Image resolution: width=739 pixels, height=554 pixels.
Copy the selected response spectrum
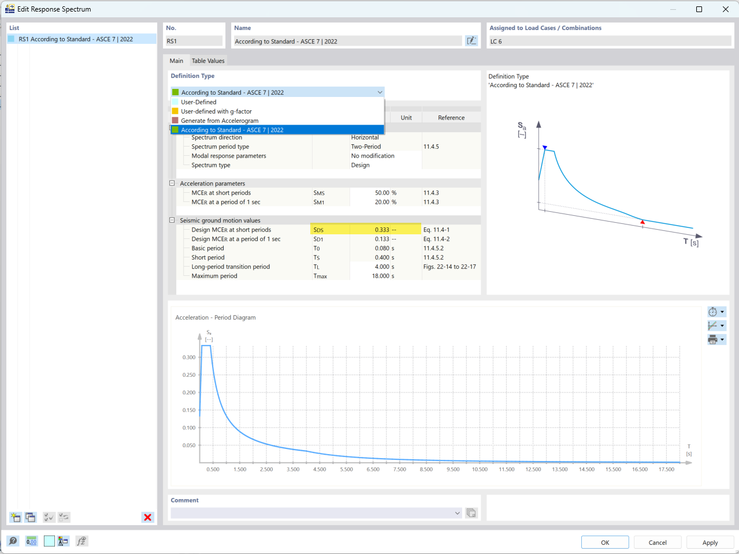click(x=31, y=517)
